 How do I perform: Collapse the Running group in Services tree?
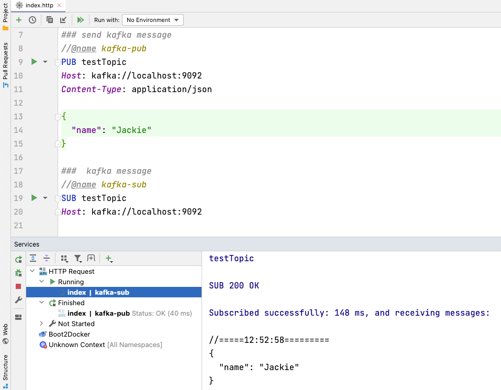click(41, 282)
